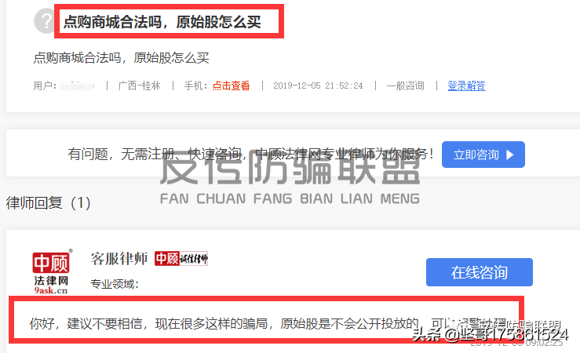The width and height of the screenshot is (580, 353).
Task: Reveal phone number via 点击查看
Action: (x=231, y=86)
